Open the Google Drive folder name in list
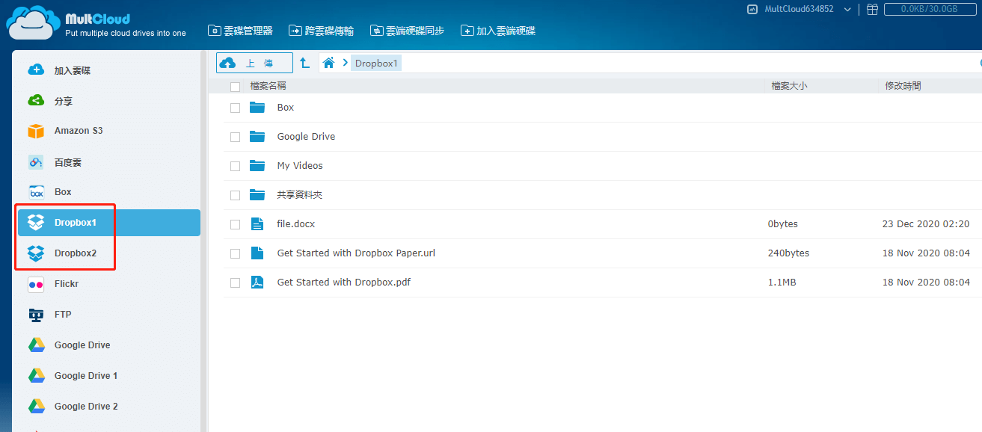 click(306, 137)
